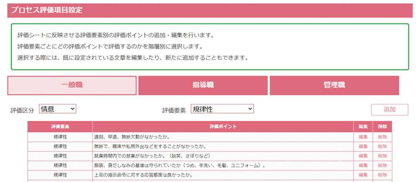Image resolution: width=419 pixels, height=182 pixels.
Task: Edit the 服装、身だしなみ row
Action: (x=363, y=165)
